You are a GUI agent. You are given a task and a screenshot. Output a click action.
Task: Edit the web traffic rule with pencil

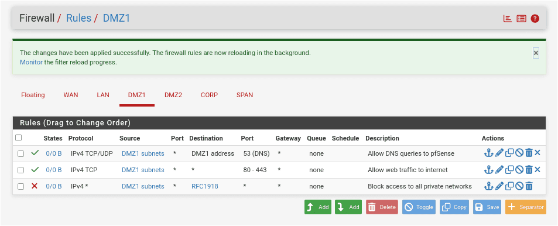click(x=499, y=170)
